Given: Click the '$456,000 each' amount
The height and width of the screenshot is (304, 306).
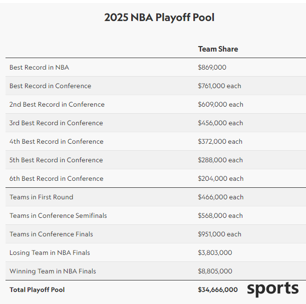Looking at the screenshot, I should click(220, 123).
